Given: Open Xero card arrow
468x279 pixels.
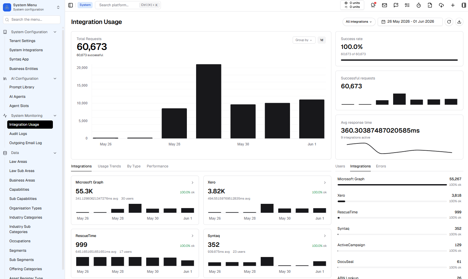Looking at the screenshot, I should coord(325,182).
